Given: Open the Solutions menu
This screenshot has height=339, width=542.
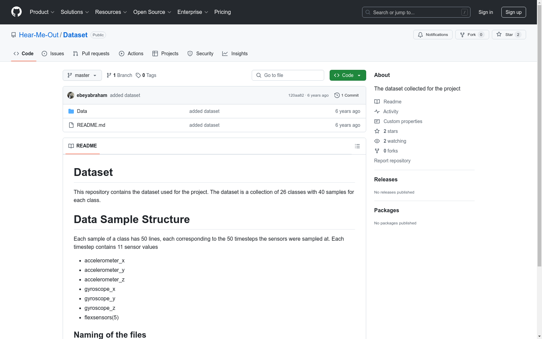Looking at the screenshot, I should 75,12.
